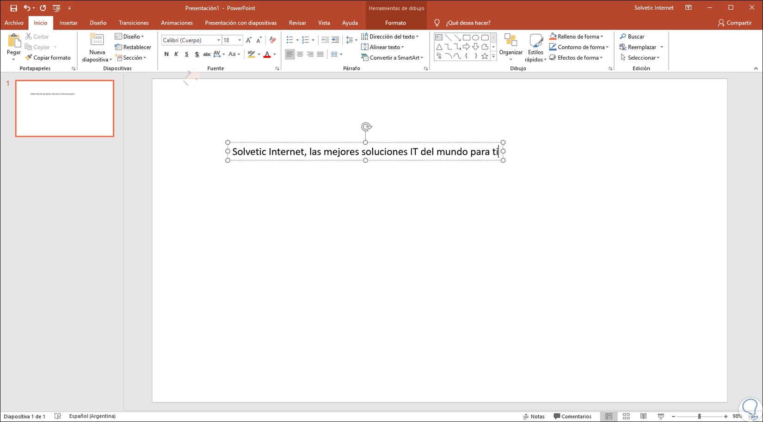Image resolution: width=763 pixels, height=422 pixels.
Task: Click the Restablecer button
Action: pyautogui.click(x=133, y=47)
